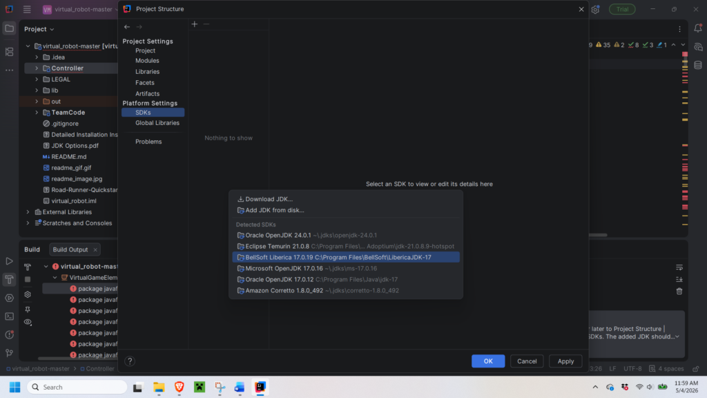Open the Project view dropdown

pos(39,29)
